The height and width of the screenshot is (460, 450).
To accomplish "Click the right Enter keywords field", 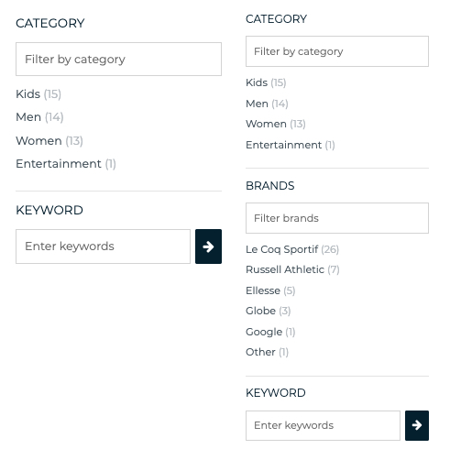I will point(323,425).
